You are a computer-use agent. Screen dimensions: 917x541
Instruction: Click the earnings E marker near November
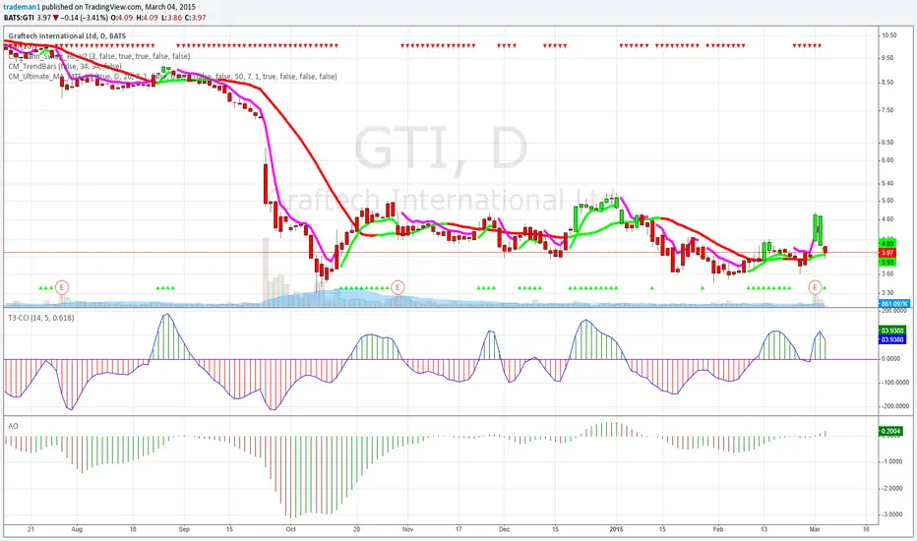(397, 287)
